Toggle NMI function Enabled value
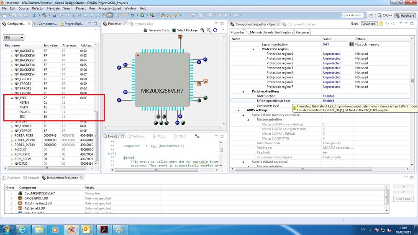This screenshot has height=235, width=418. coord(328,96)
